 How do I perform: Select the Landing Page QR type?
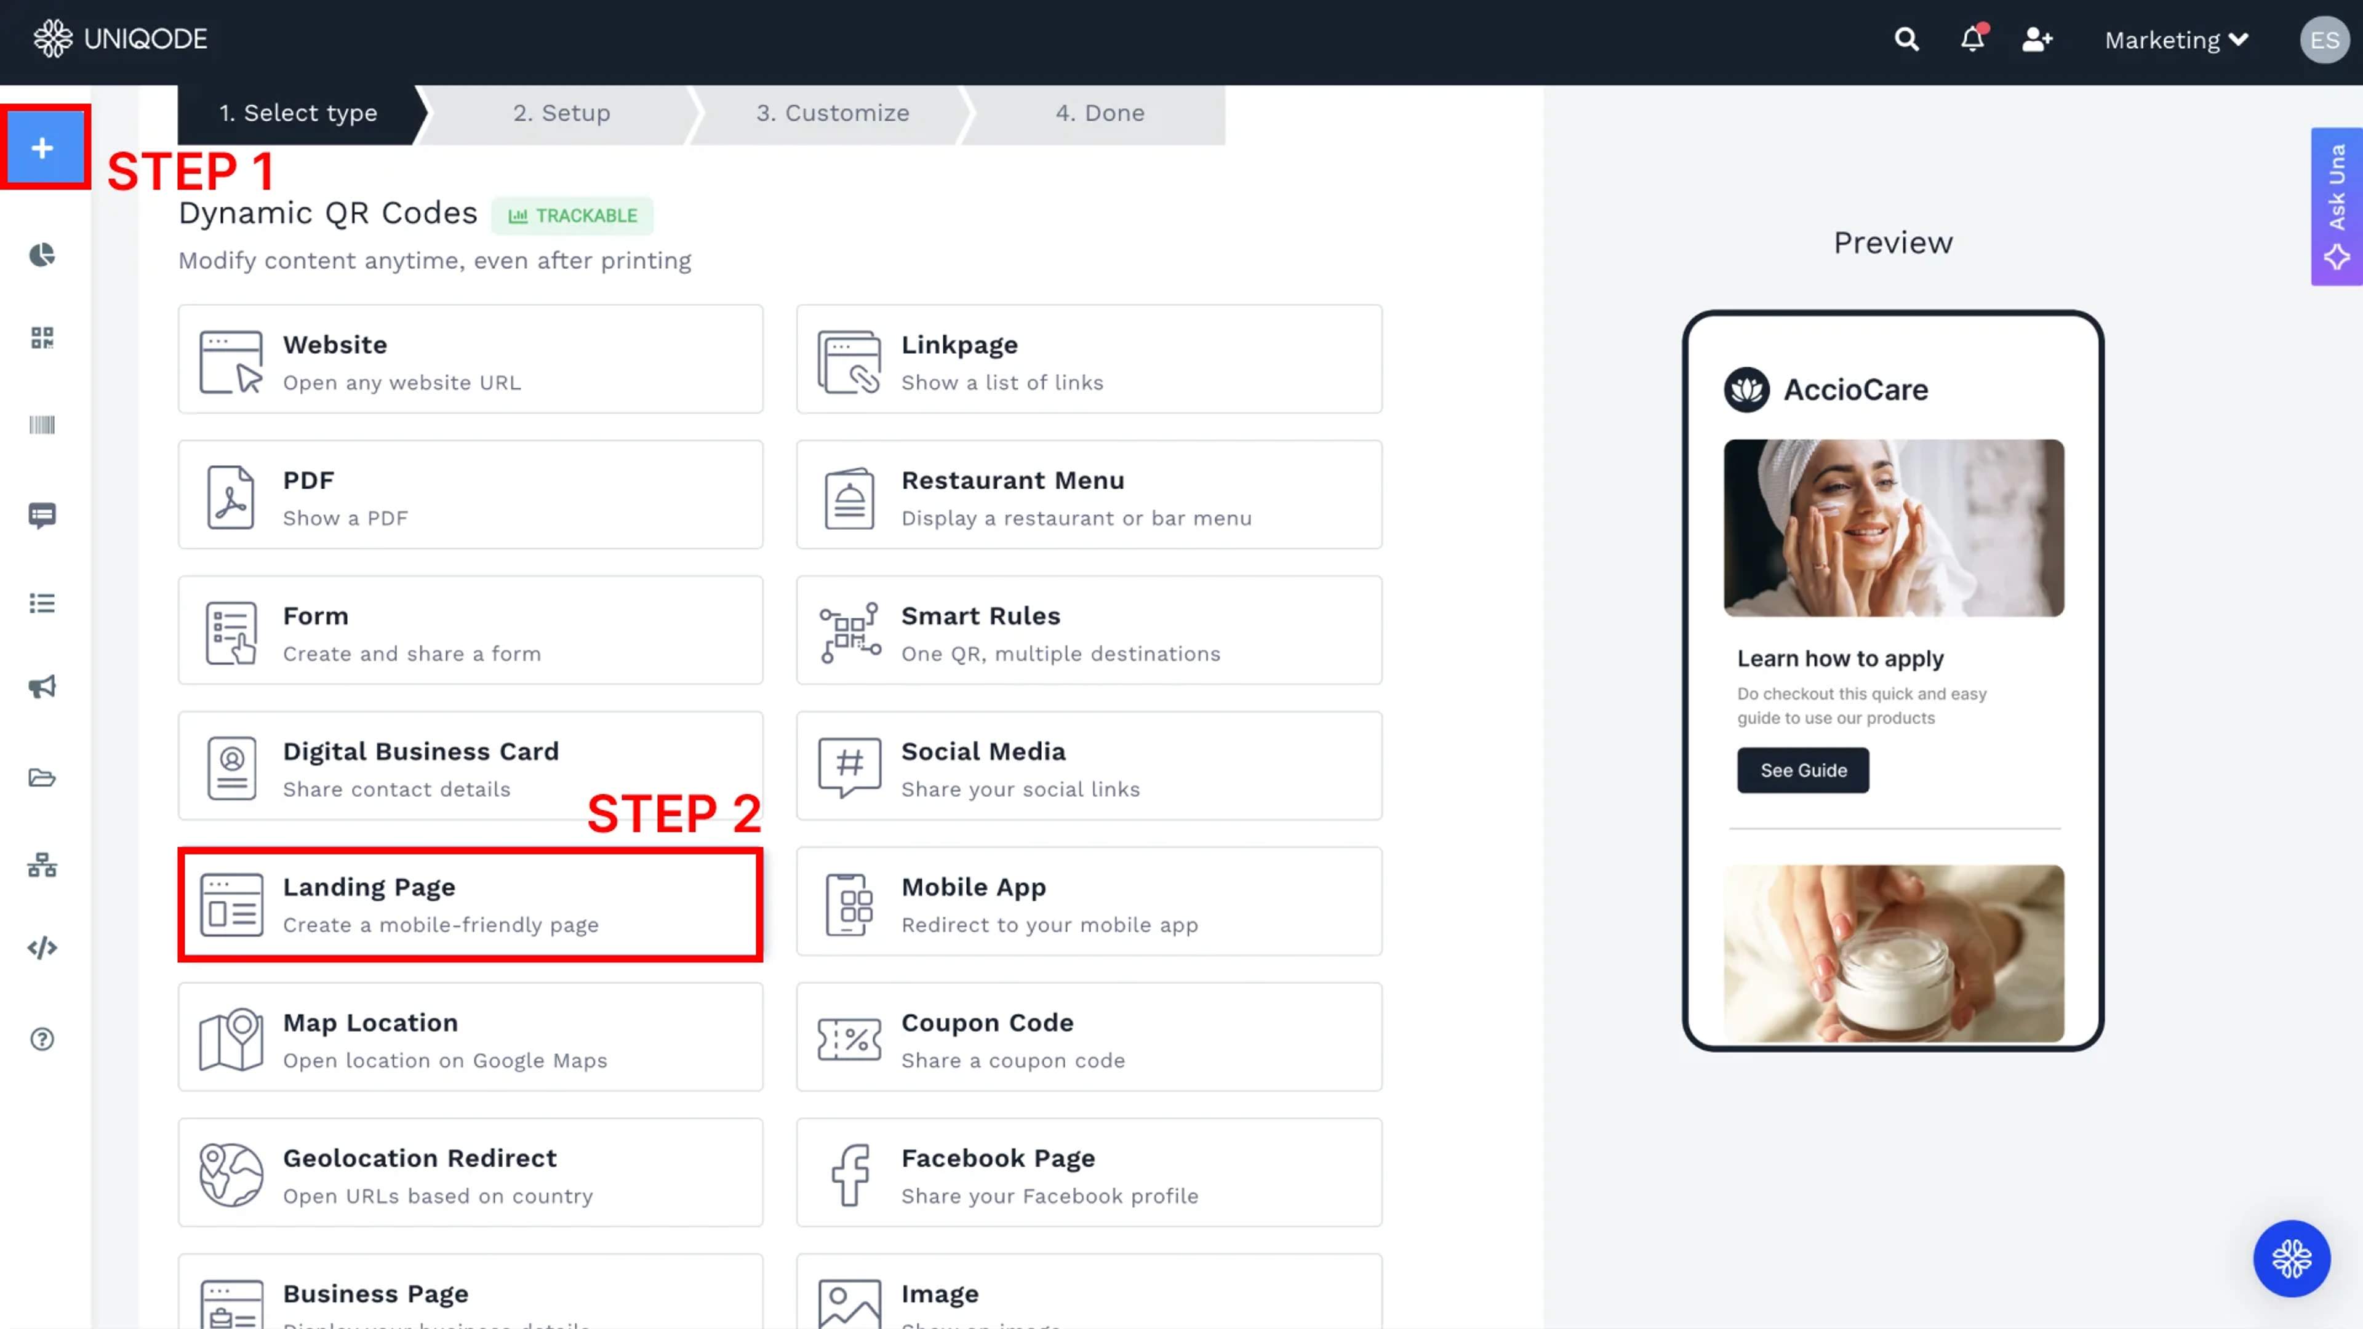click(x=471, y=904)
